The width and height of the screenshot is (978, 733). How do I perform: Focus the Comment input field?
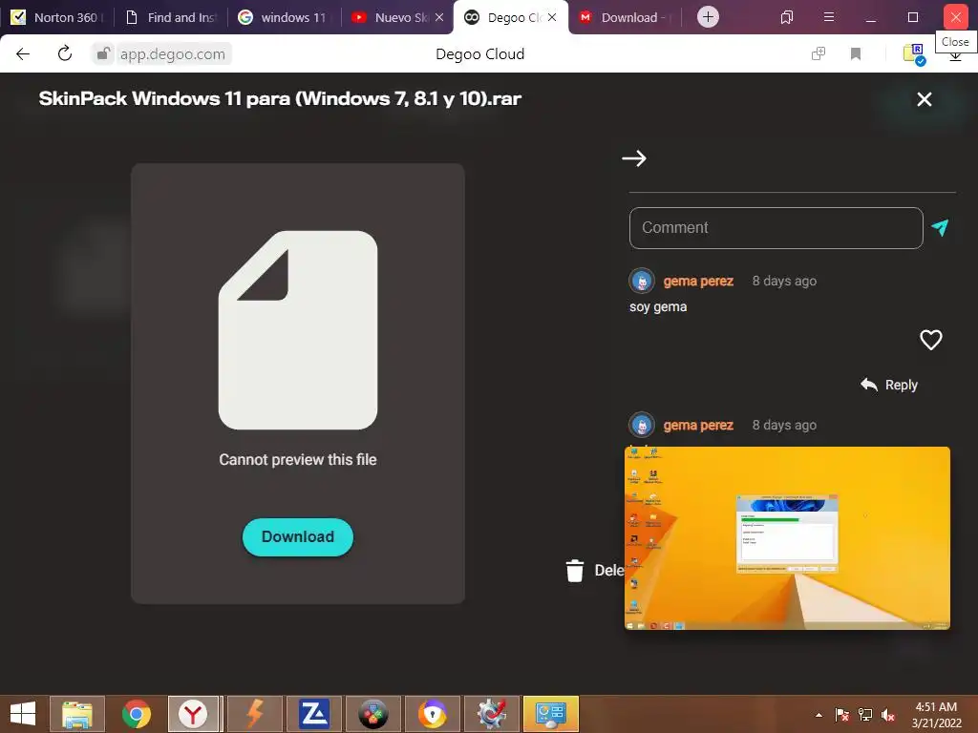tap(776, 227)
